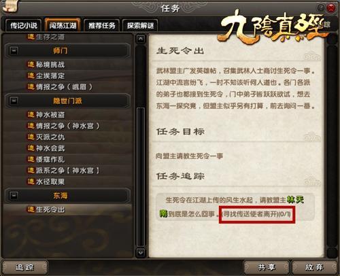Click the help question mark icon
The image size is (340, 276).
click(x=321, y=7)
